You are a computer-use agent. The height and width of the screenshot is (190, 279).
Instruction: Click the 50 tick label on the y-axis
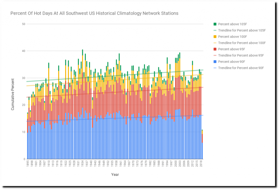[x=23, y=24]
